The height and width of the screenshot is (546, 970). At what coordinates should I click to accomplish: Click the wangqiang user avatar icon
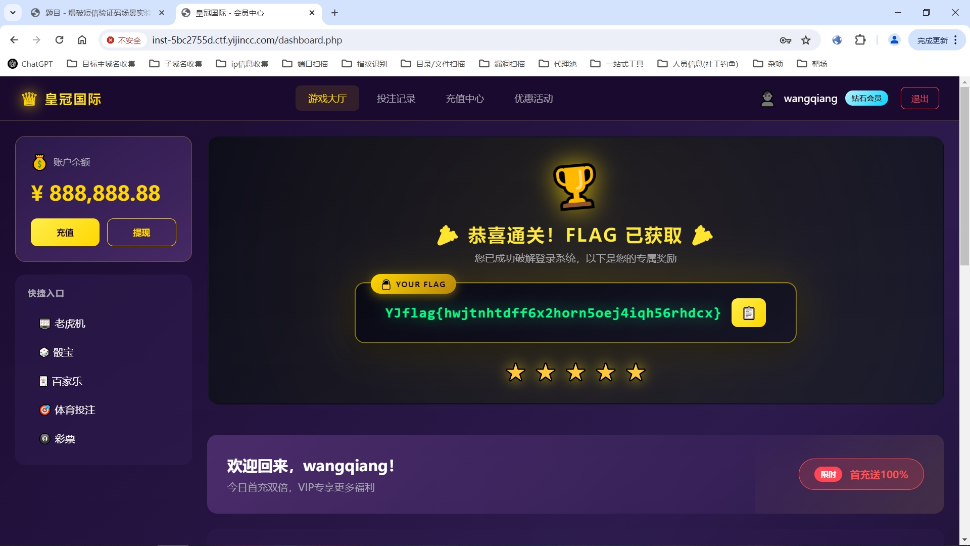(x=767, y=99)
